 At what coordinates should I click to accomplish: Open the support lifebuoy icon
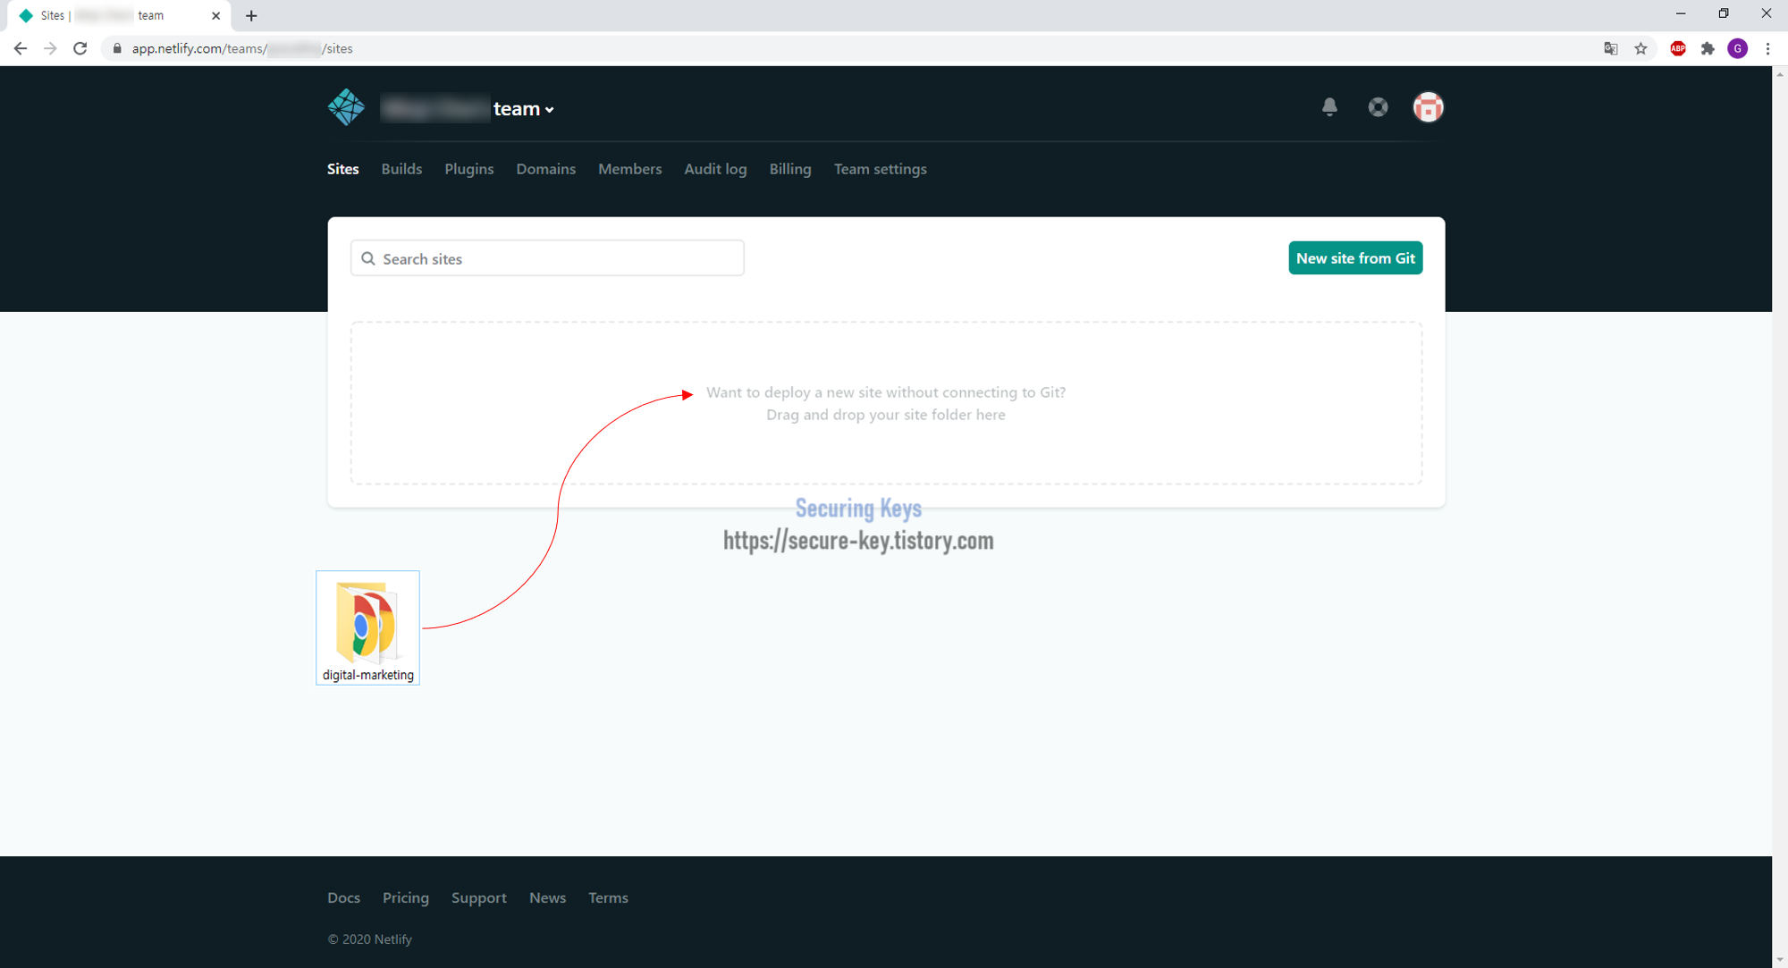(x=1378, y=107)
